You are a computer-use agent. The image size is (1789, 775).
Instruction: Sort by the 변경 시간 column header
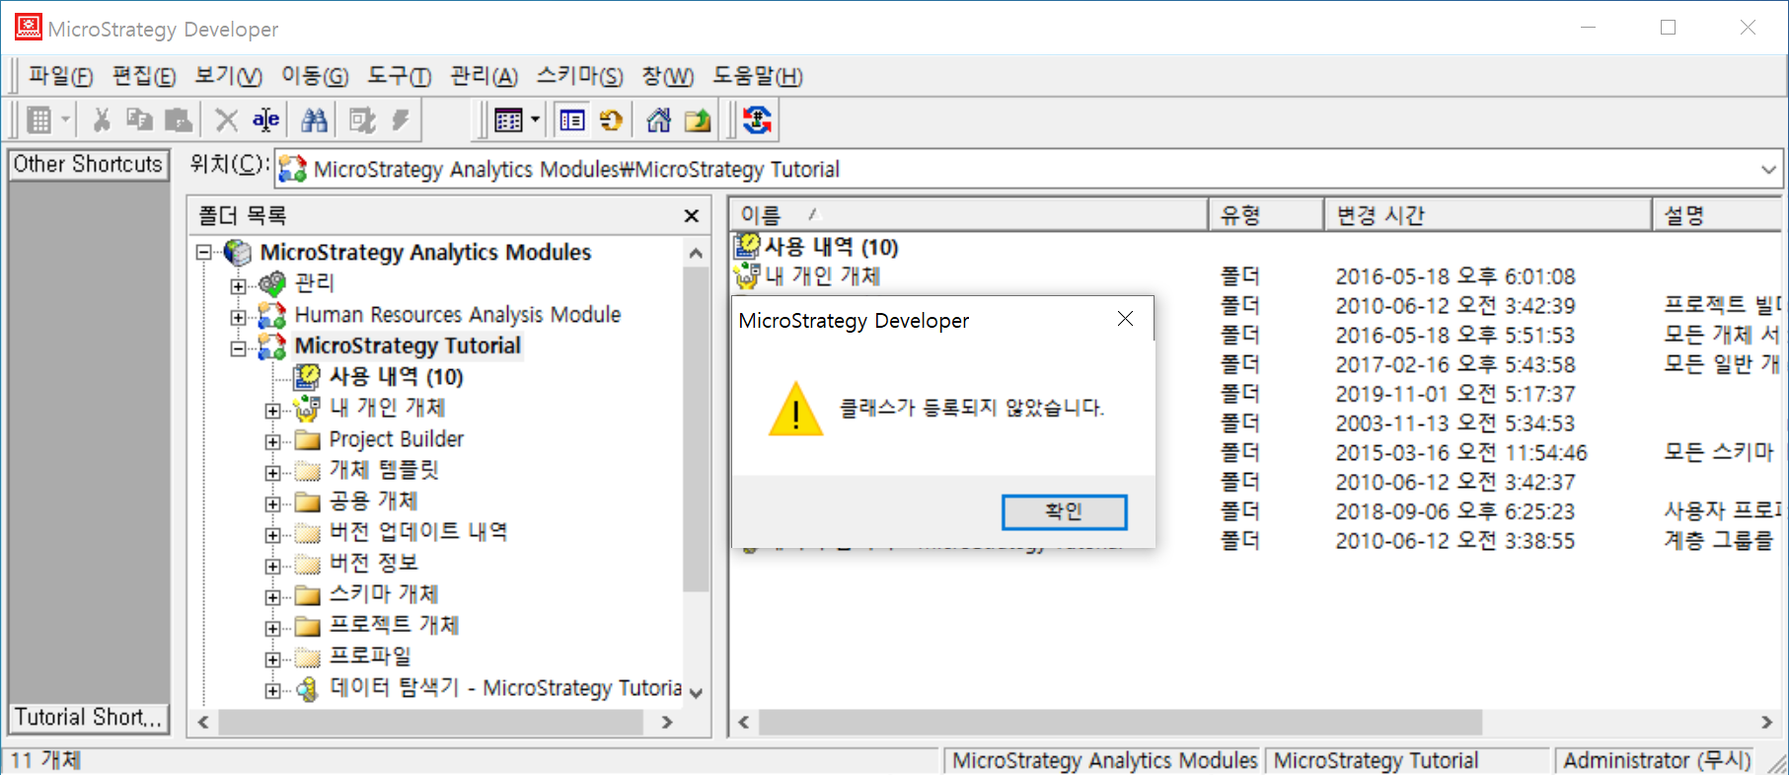[x=1488, y=214]
